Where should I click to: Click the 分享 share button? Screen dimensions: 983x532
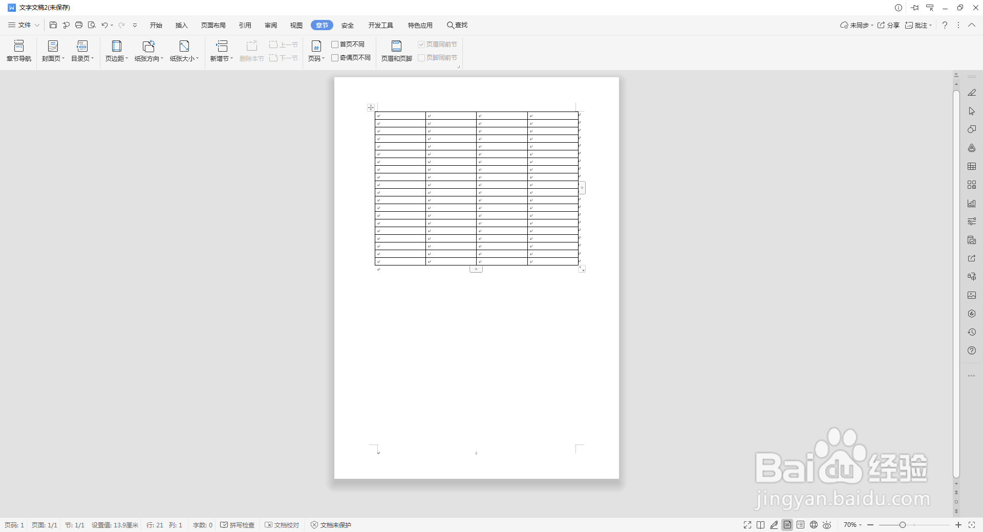point(888,25)
